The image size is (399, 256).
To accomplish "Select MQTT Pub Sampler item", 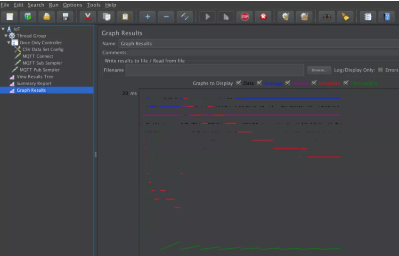I will click(40, 70).
